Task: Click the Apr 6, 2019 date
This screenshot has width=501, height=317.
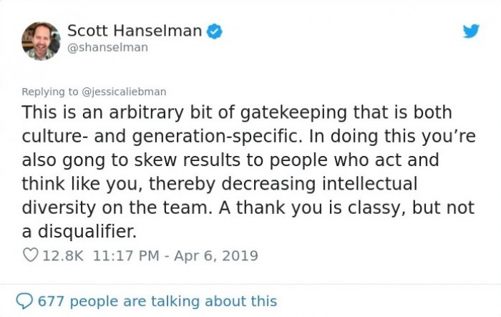Action: pyautogui.click(x=216, y=255)
